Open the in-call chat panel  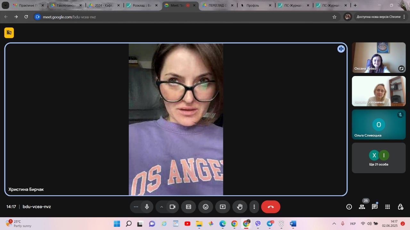(374, 207)
